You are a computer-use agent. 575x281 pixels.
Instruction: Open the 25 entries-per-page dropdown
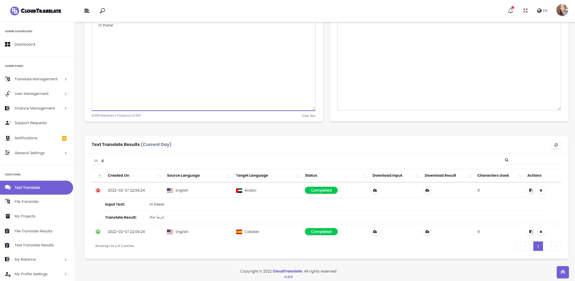click(99, 161)
